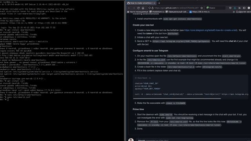Click the 'apt install curl' terminal line

[16, 81]
